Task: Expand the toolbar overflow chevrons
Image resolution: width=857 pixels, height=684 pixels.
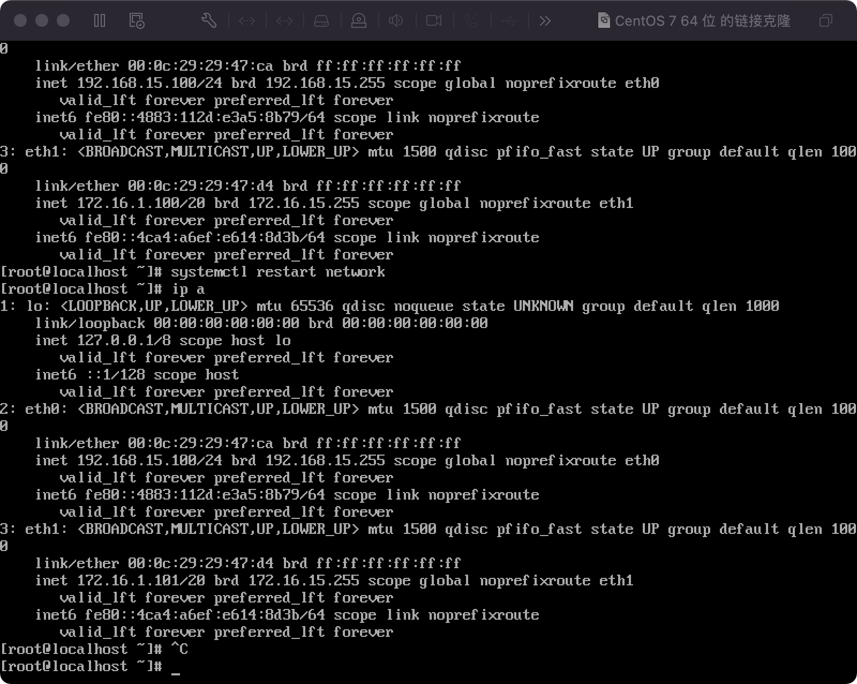Action: 545,21
